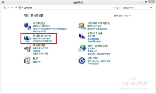
Task: Open the 系统和安全 category link
Action: (x=39, y=23)
